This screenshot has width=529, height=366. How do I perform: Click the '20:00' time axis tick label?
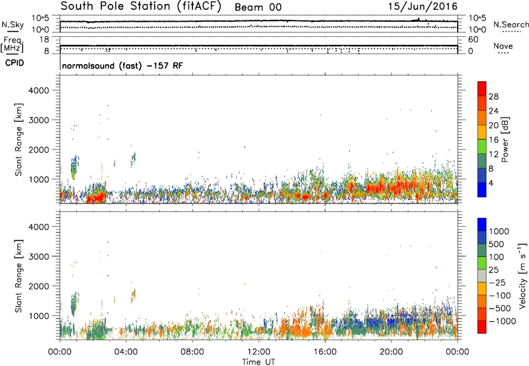tap(391, 352)
